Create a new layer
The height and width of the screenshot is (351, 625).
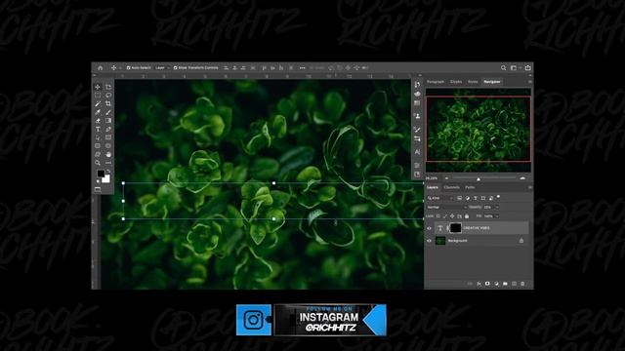pos(514,284)
